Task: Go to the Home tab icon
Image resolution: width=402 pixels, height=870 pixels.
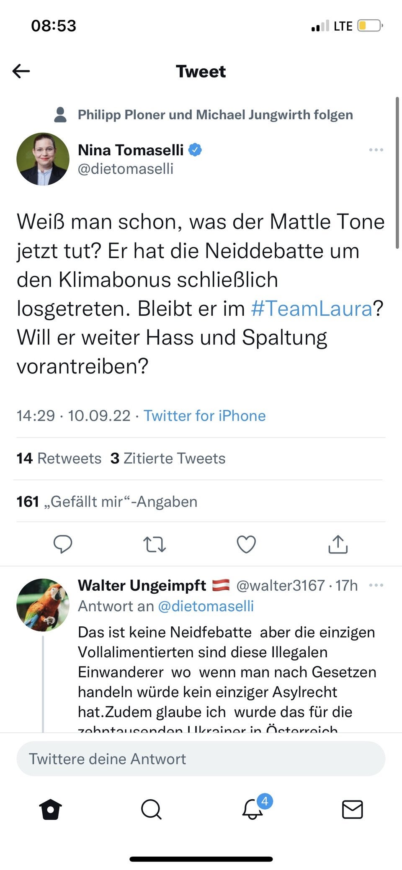Action: [x=50, y=809]
